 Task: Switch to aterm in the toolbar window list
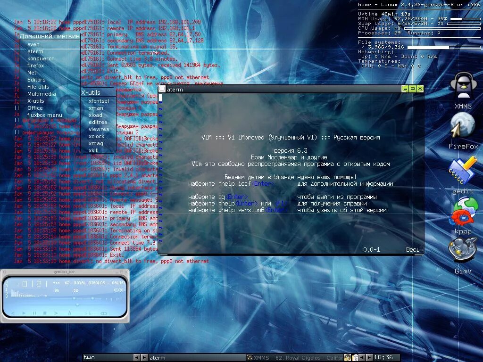(197, 358)
